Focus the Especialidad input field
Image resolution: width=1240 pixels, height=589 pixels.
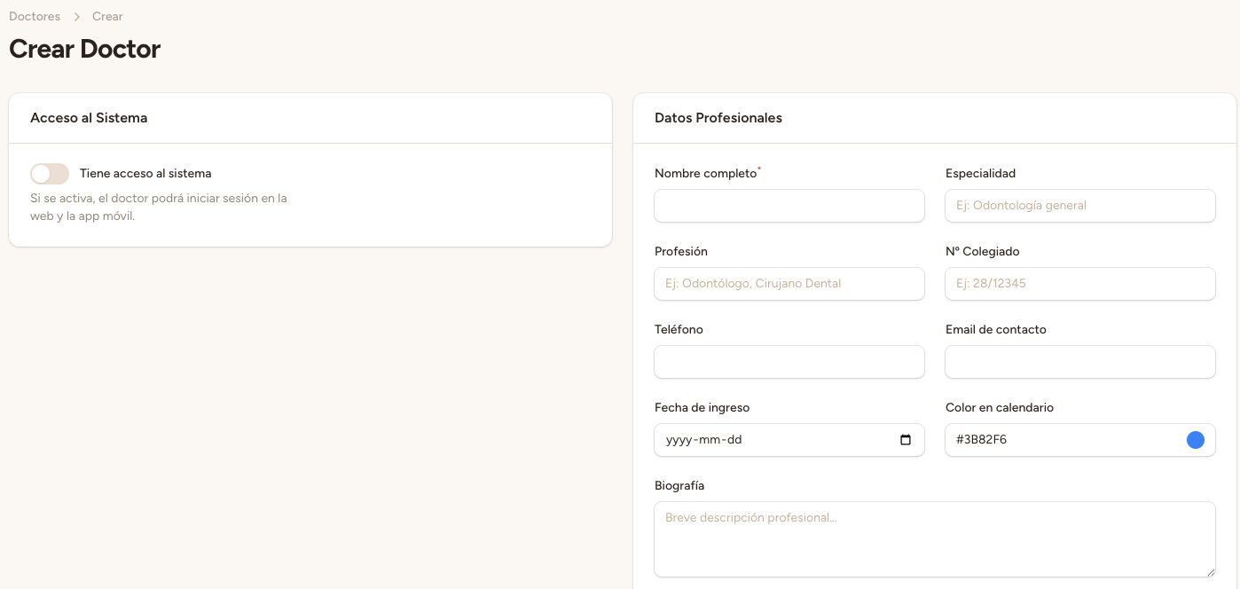1080,206
